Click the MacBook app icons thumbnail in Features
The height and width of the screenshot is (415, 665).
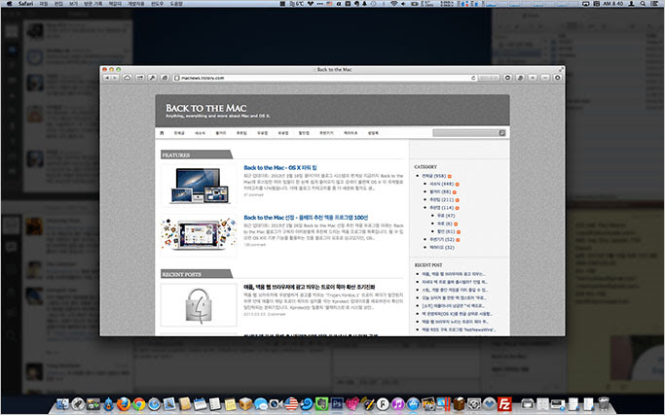click(x=199, y=235)
